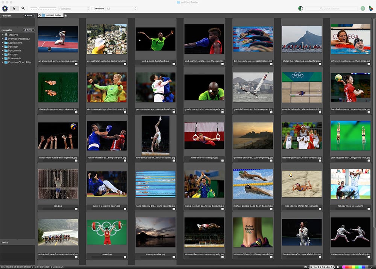Click the multicolored icon at toolbar far right
Viewport: 376px width, 269px height.
(371, 8)
